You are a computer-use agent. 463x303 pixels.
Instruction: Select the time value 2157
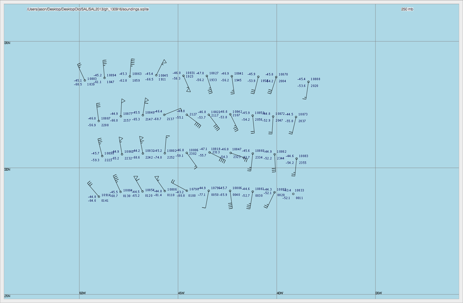127,121
